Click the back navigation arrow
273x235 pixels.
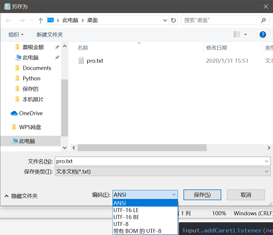tap(8, 21)
